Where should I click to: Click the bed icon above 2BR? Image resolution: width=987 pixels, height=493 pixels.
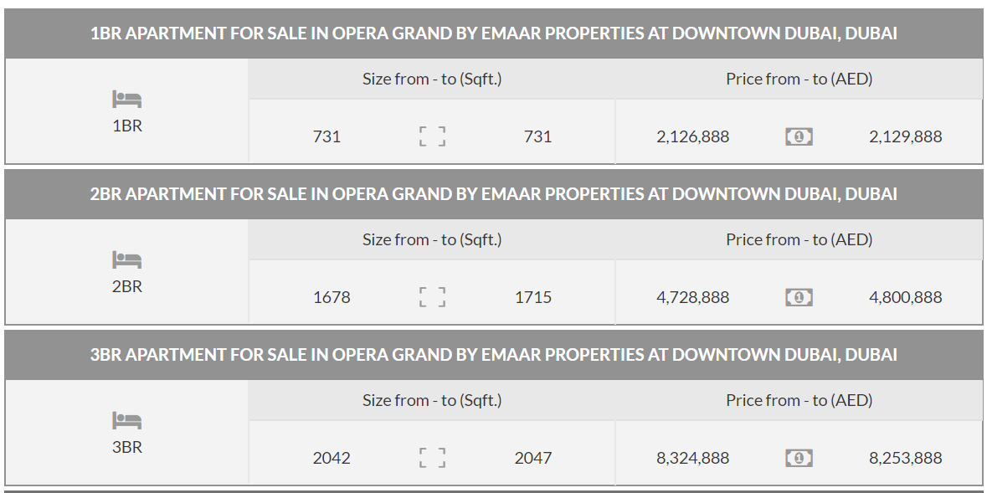click(x=126, y=260)
